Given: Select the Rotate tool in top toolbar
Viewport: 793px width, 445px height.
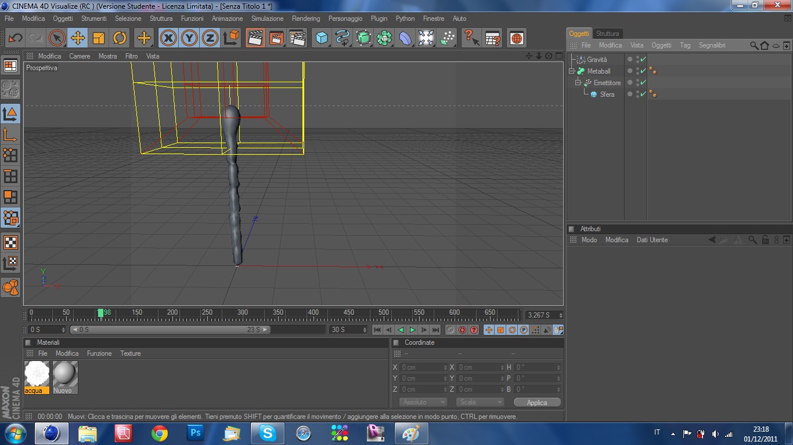Looking at the screenshot, I should click(120, 38).
